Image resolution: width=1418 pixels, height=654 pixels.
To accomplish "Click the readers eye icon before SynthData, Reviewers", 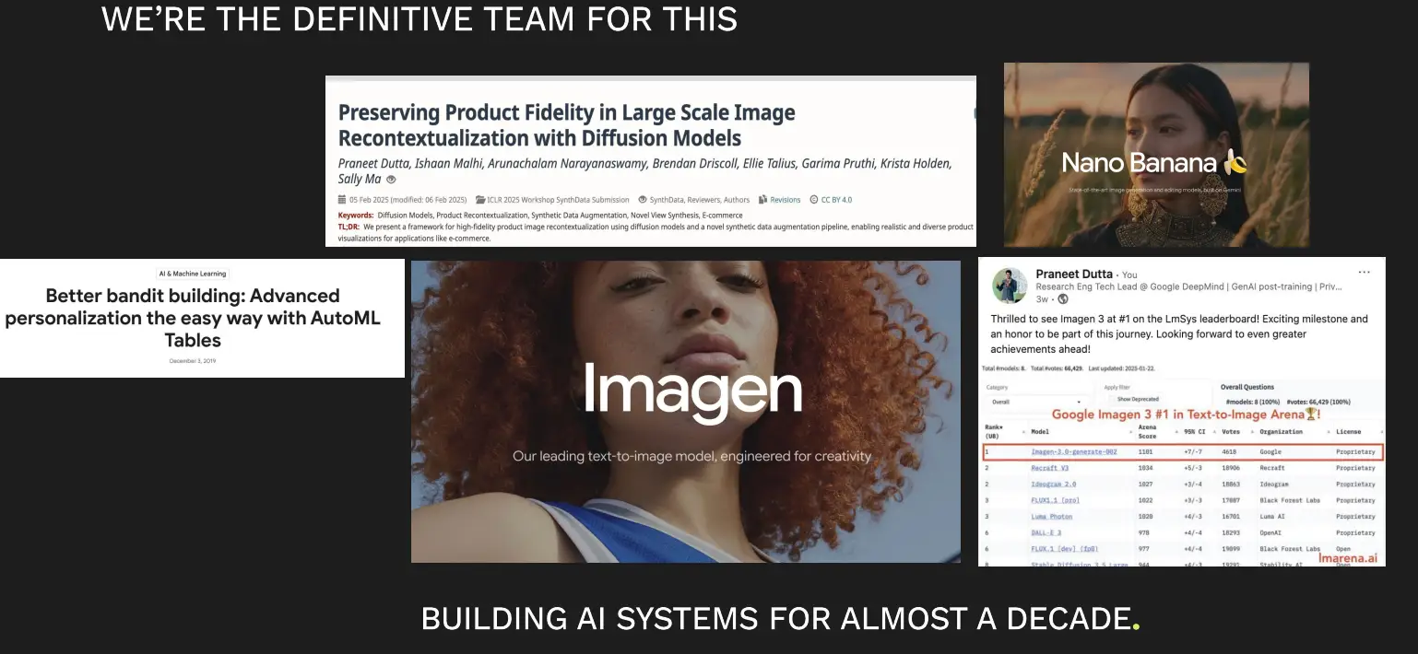I will tap(643, 200).
